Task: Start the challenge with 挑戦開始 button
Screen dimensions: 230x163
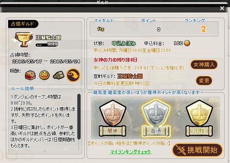Action: 197,150
